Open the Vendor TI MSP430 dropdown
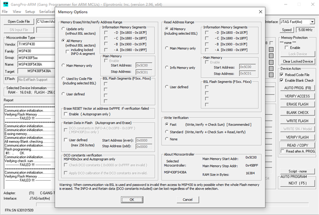This screenshot has height=215, width=319. pyautogui.click(x=36, y=44)
